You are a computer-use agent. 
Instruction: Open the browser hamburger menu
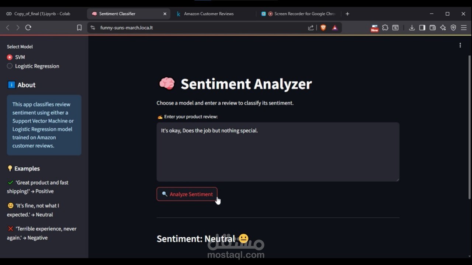click(x=464, y=28)
